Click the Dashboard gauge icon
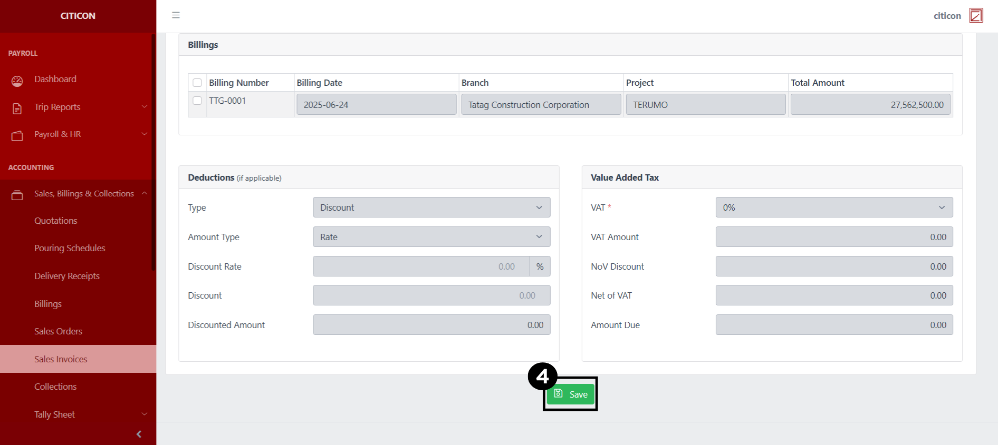This screenshot has height=445, width=998. coord(17,81)
